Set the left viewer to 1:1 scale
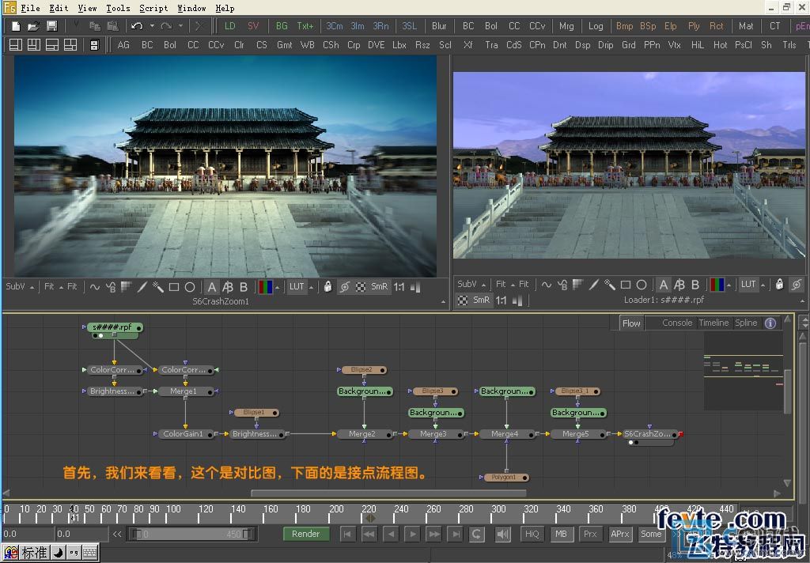The width and height of the screenshot is (810, 563). coord(399,287)
